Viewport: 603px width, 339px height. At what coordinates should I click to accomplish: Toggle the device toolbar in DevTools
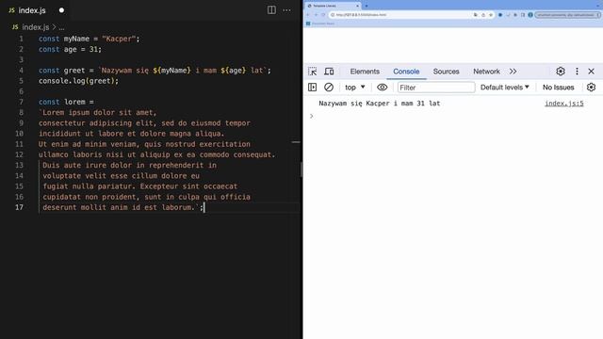pyautogui.click(x=329, y=72)
